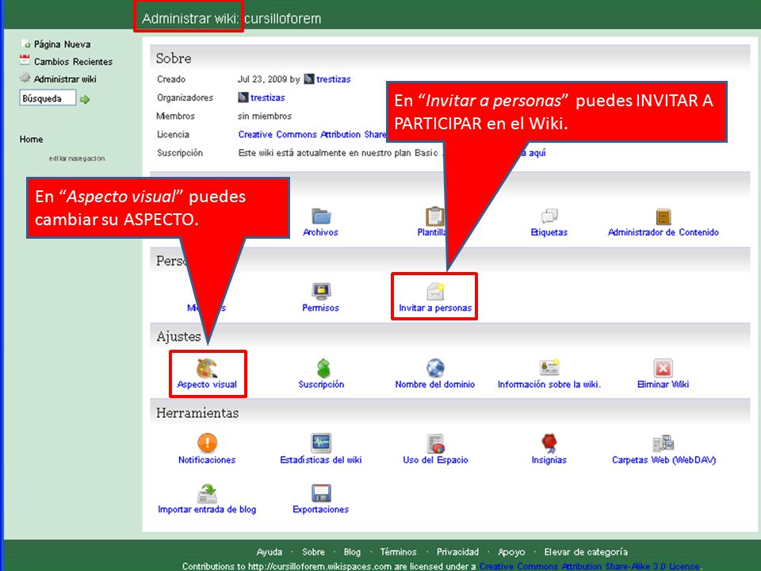This screenshot has height=571, width=761.
Task: Click Privacidad in the footer
Action: (457, 552)
